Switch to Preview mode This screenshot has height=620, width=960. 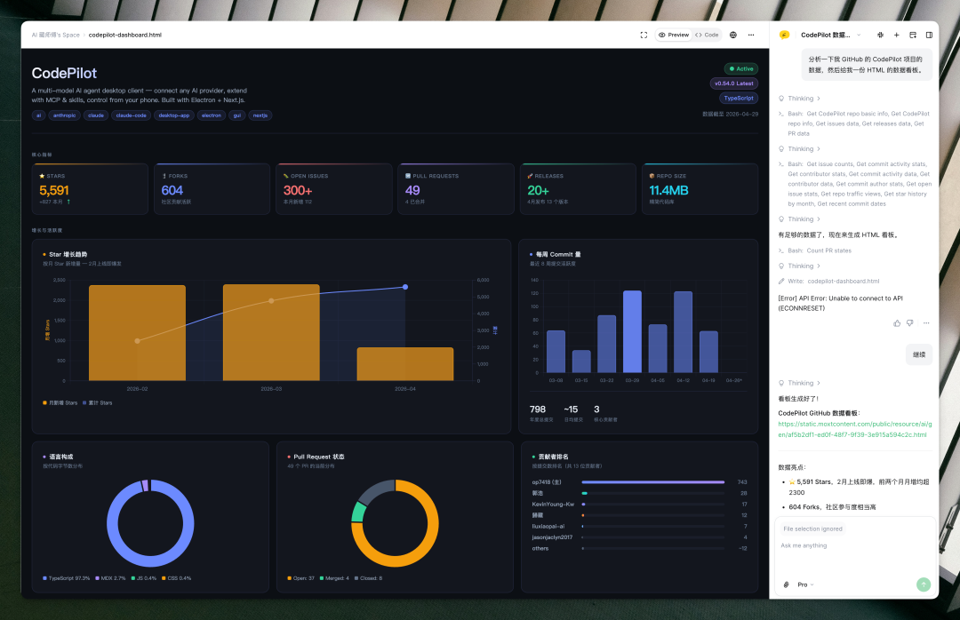point(674,35)
